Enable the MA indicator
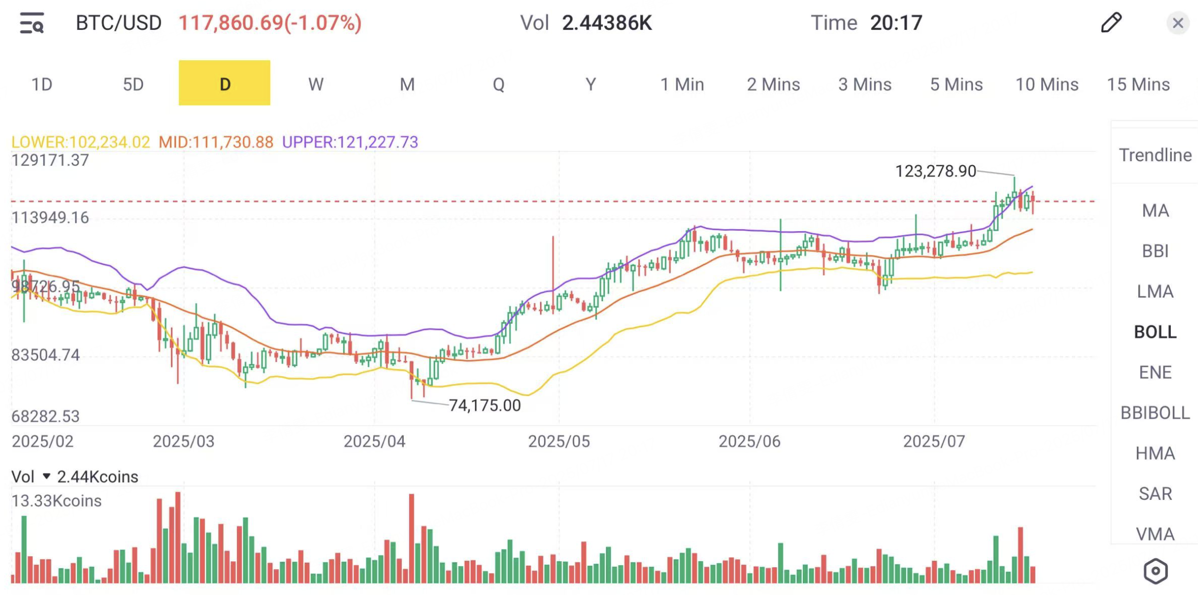Image resolution: width=1198 pixels, height=595 pixels. click(x=1155, y=211)
